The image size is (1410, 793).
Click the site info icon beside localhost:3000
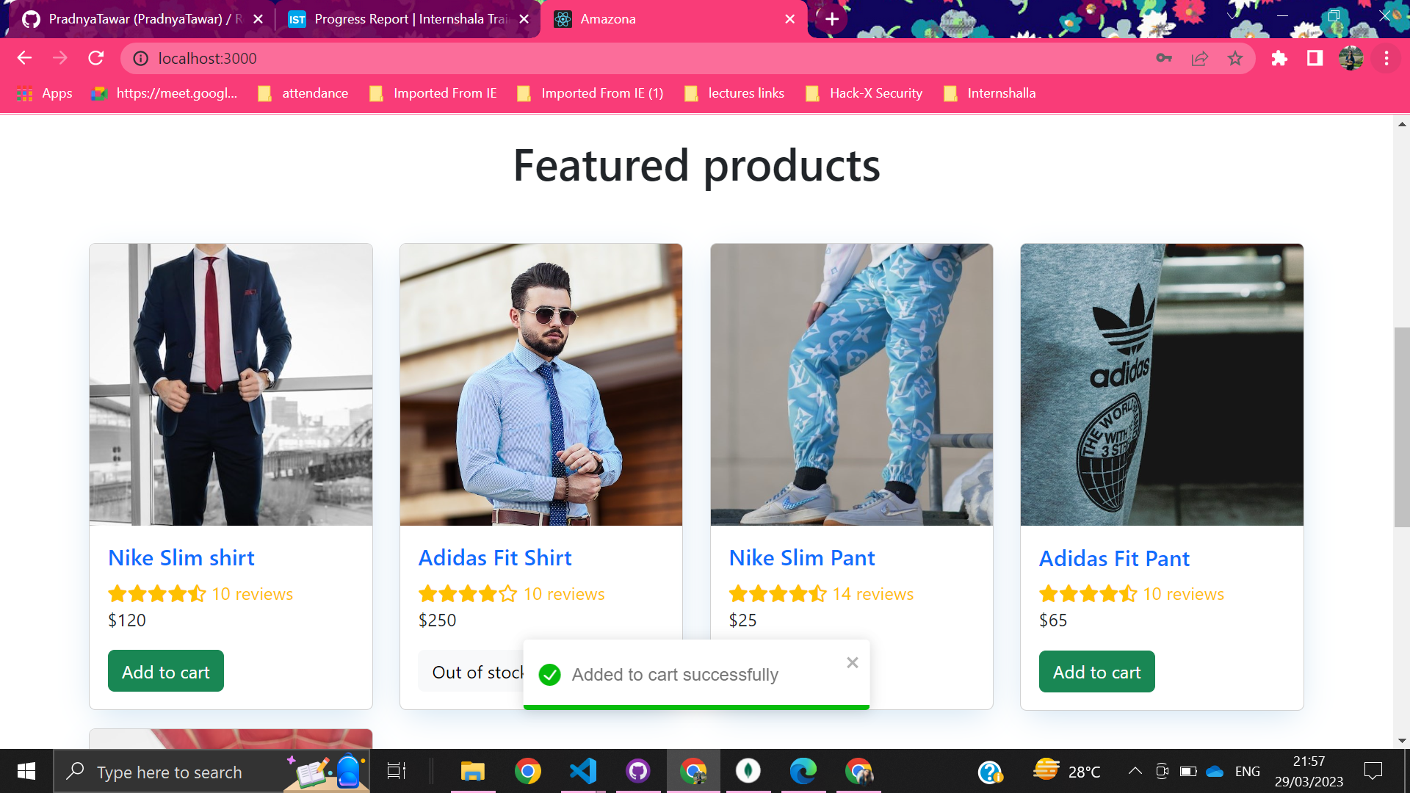(x=140, y=58)
